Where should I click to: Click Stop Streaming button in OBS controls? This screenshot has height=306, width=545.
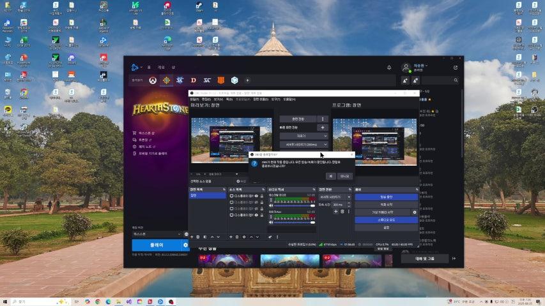click(386, 197)
